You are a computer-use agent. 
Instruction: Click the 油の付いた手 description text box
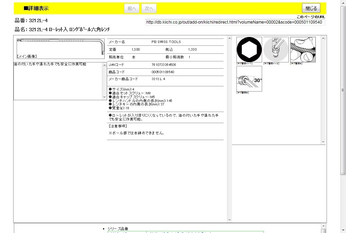pos(58,81)
